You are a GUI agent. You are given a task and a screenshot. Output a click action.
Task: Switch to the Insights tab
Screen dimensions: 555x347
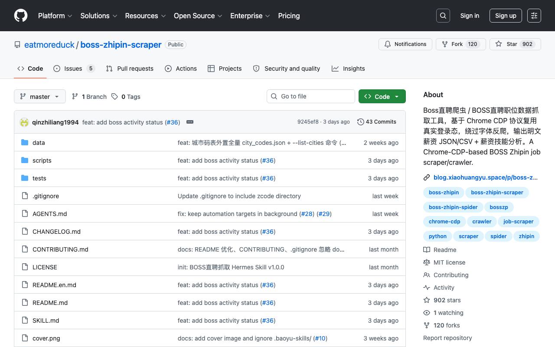tap(348, 69)
